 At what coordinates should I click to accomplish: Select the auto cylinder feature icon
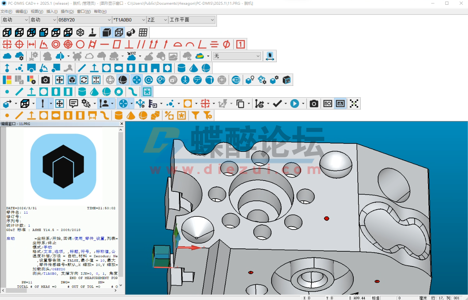[181, 68]
